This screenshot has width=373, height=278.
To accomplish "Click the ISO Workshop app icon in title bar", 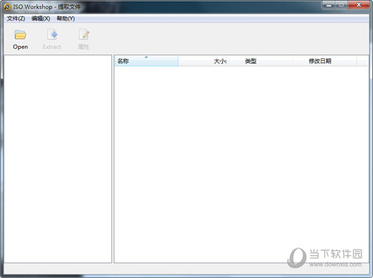I will coord(7,7).
